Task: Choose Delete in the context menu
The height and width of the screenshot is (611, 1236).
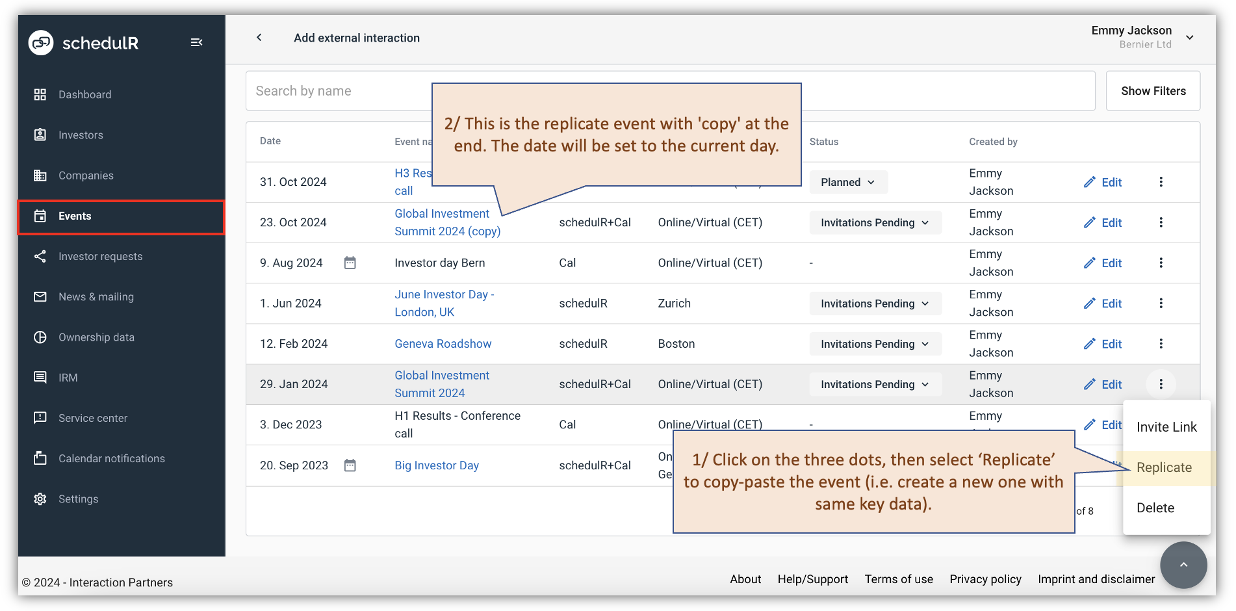Action: 1155,508
